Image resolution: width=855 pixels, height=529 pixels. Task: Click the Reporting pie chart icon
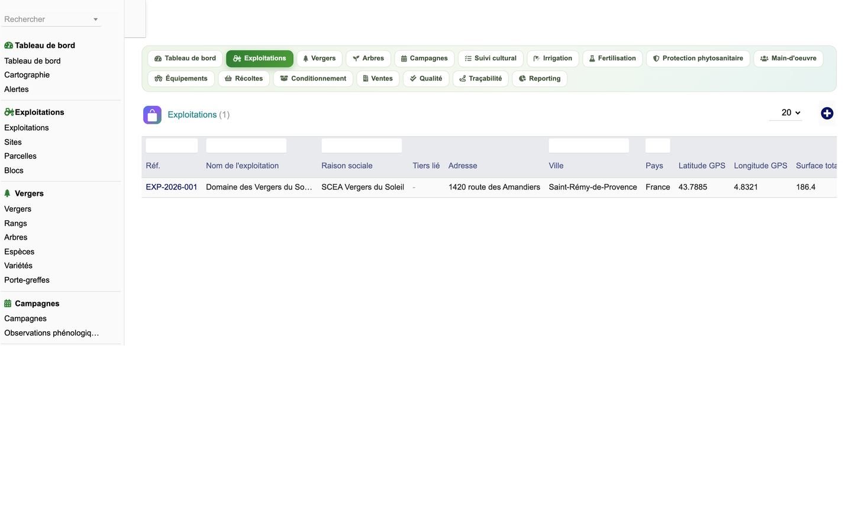[x=522, y=79]
